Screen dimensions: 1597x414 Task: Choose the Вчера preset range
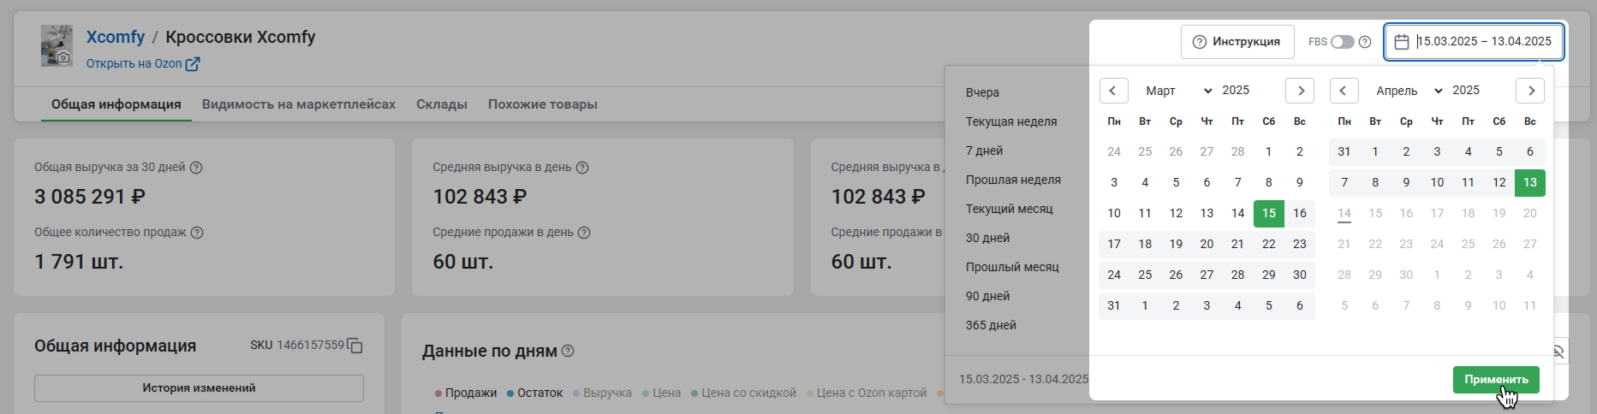coord(982,92)
